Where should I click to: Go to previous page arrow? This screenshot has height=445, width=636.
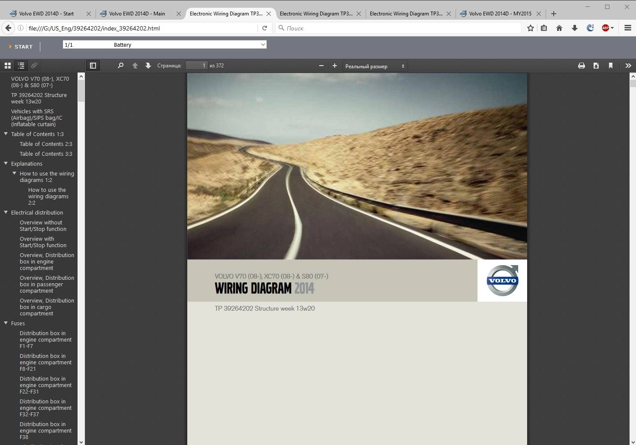(x=135, y=66)
